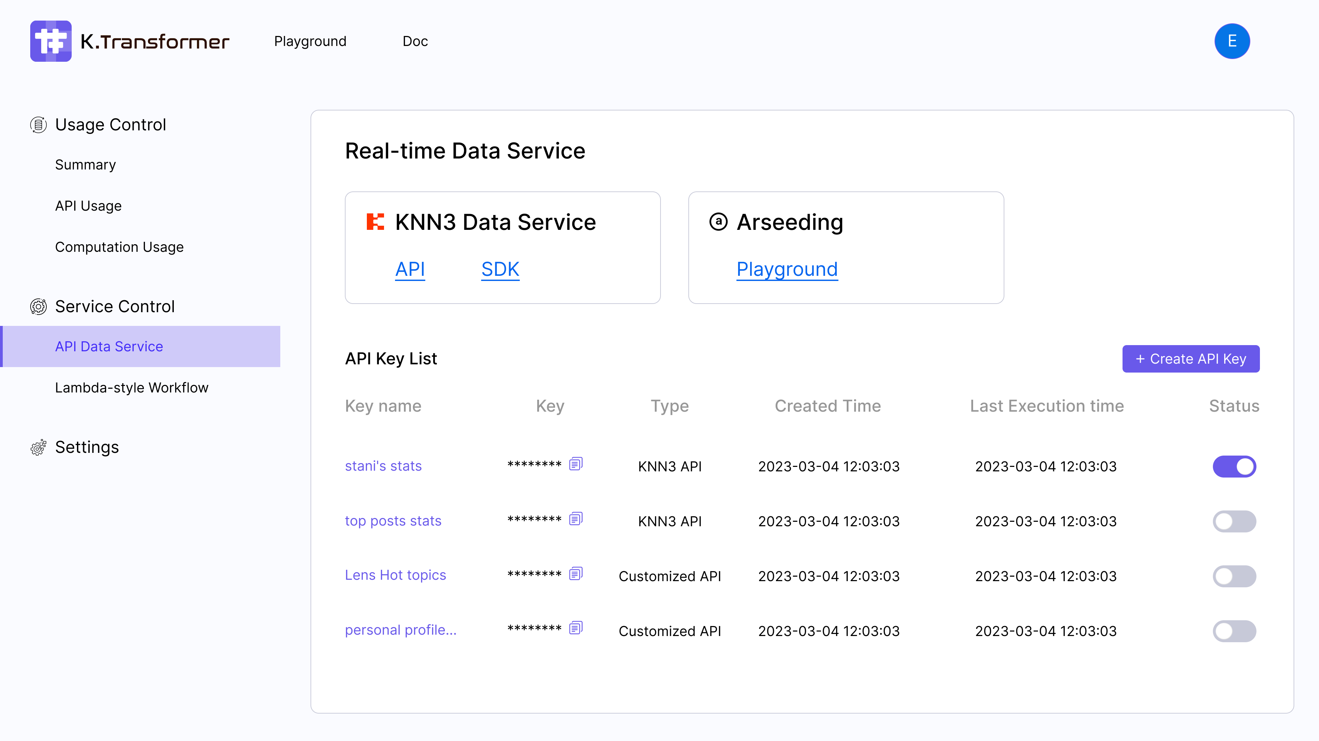
Task: Open the stani's stats key link
Action: tap(383, 466)
